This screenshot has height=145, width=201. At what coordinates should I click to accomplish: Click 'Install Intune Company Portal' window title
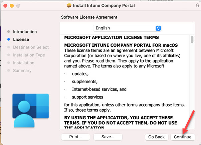click(104, 6)
